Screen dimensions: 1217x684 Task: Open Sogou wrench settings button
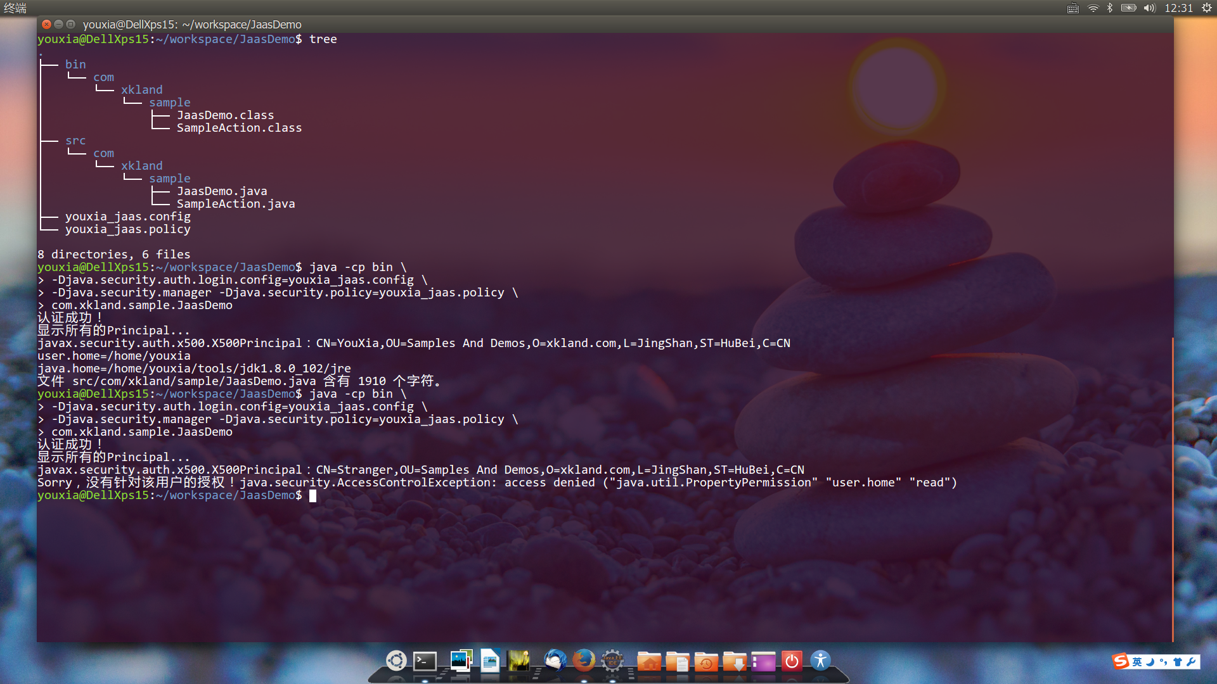[1191, 662]
